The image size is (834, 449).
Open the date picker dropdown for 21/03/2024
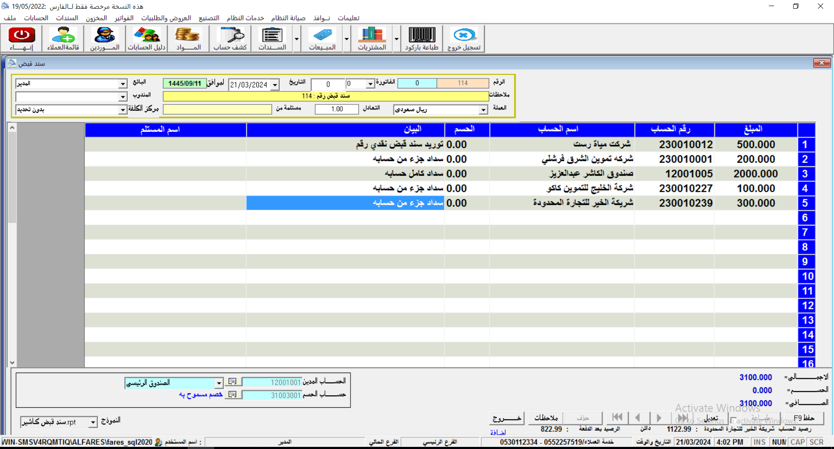click(x=275, y=85)
